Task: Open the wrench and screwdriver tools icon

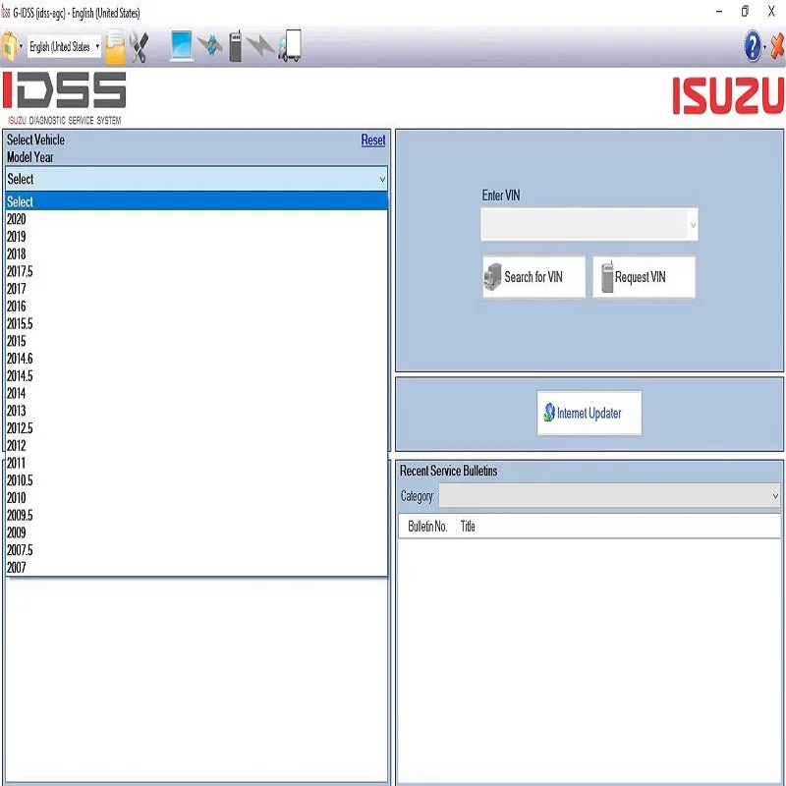Action: click(140, 47)
